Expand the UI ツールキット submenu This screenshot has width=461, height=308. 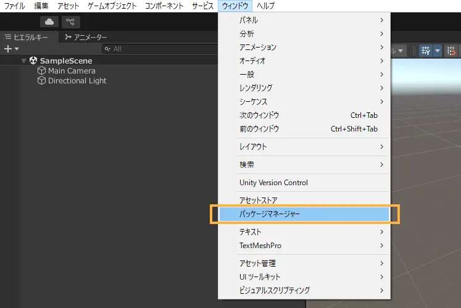tap(304, 277)
